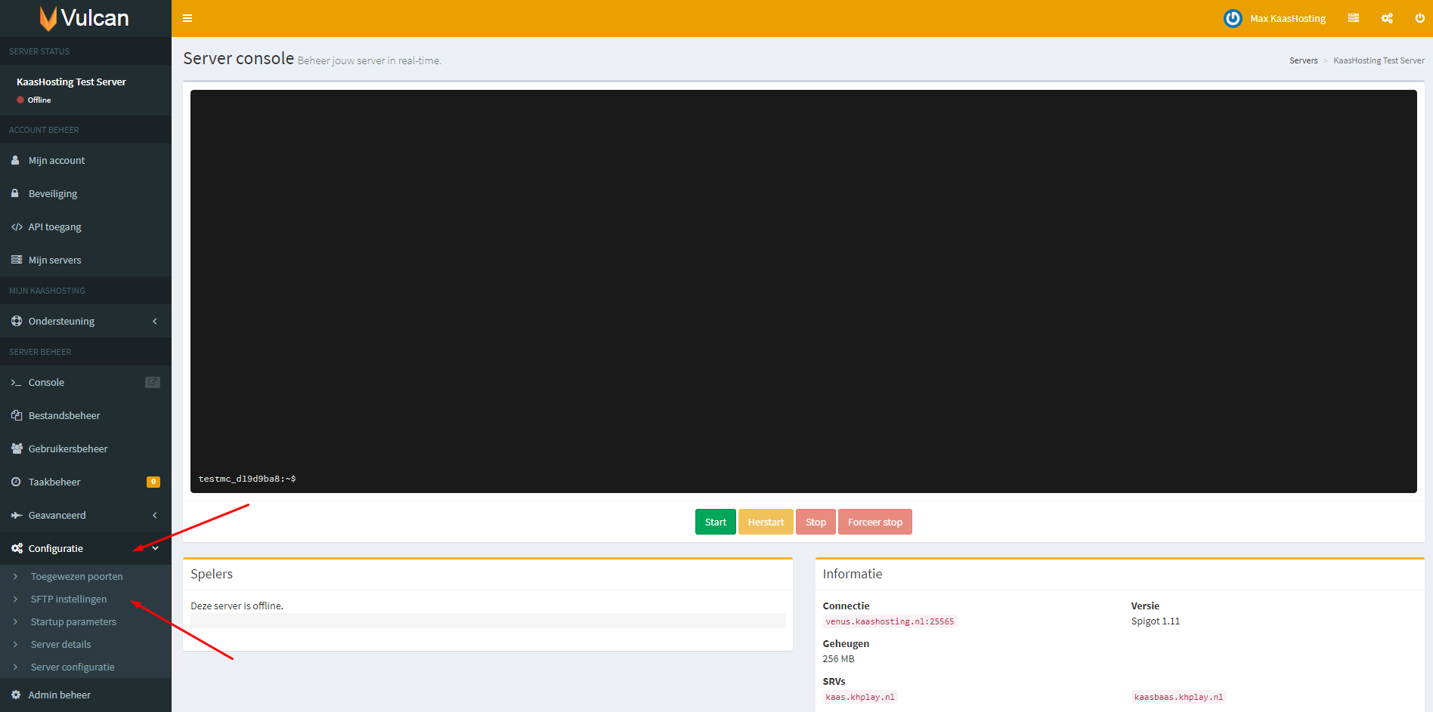
Task: Click KaasHosting Test Server breadcrumb
Action: pyautogui.click(x=1379, y=60)
